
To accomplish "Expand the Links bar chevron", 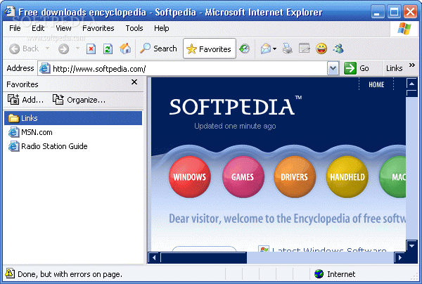I will [411, 65].
